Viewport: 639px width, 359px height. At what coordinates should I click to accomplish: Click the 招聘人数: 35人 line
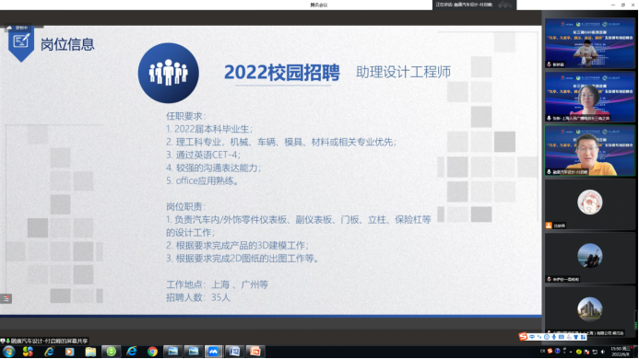click(x=198, y=297)
